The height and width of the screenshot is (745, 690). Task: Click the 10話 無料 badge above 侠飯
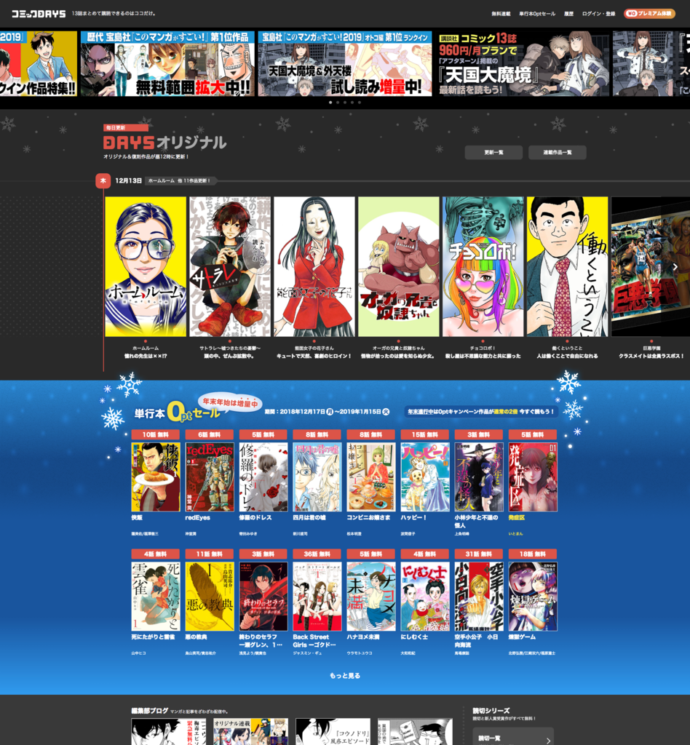click(x=155, y=434)
